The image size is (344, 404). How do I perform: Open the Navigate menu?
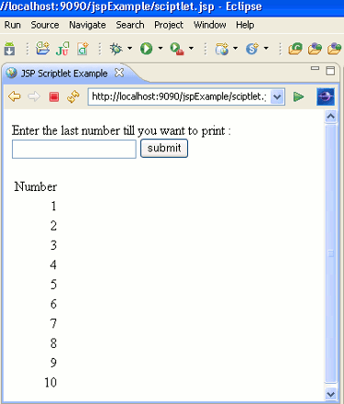point(87,25)
